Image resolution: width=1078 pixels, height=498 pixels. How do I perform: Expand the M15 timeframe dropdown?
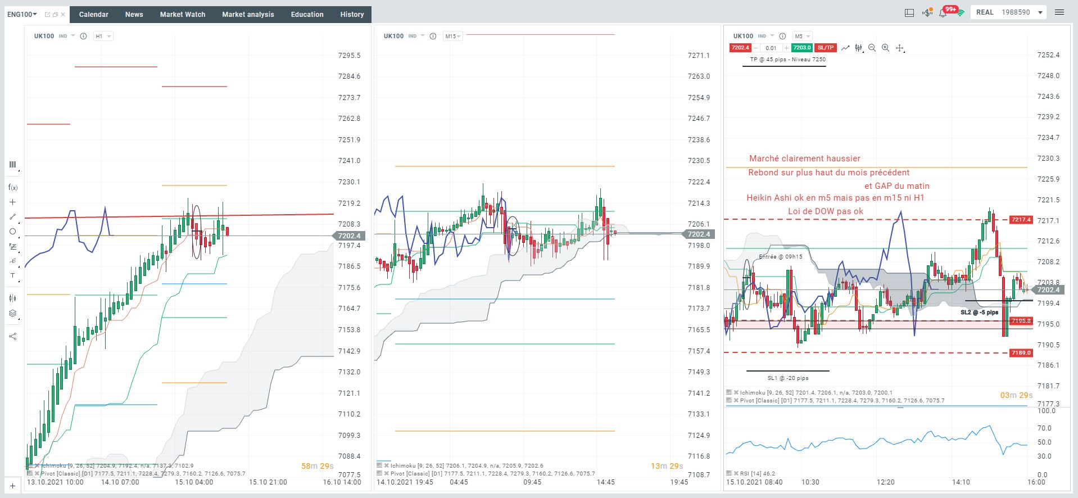click(x=453, y=36)
